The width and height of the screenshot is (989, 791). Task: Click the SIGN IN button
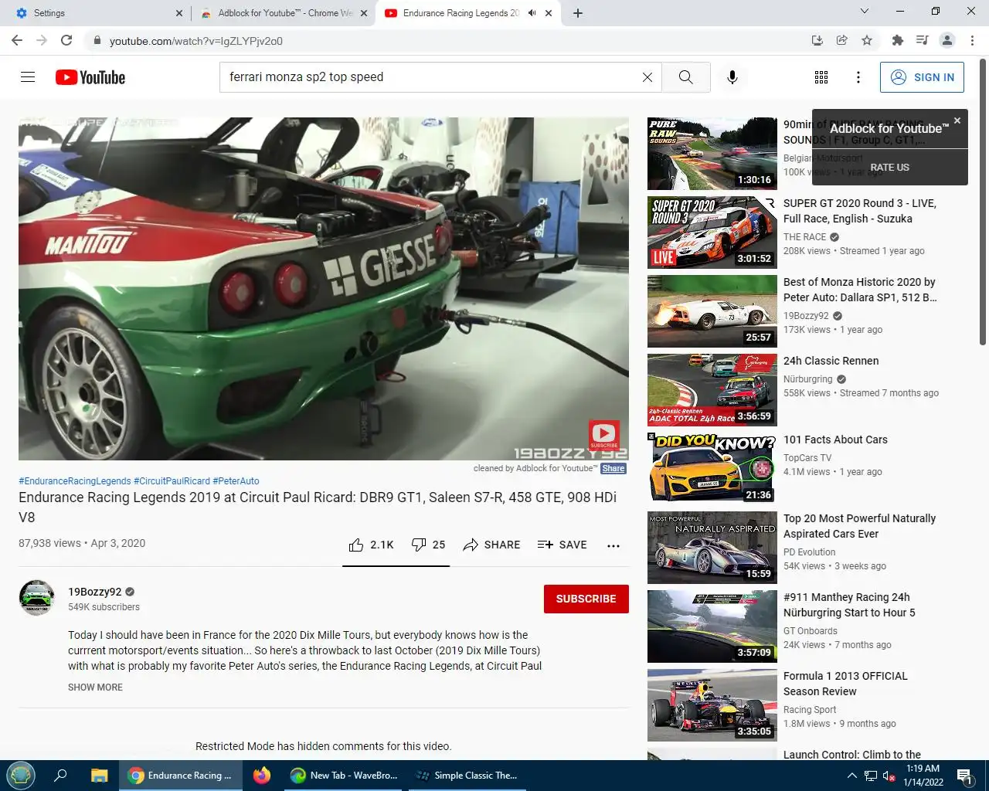pos(922,77)
